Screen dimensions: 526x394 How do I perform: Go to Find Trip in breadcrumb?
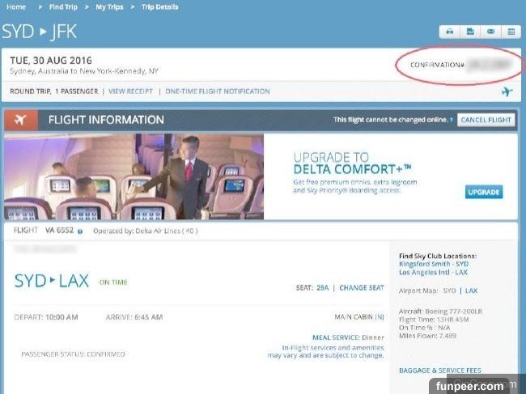click(x=65, y=7)
